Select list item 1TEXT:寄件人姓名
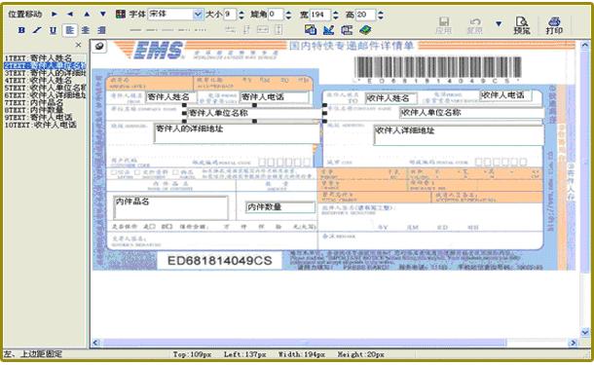 38,58
